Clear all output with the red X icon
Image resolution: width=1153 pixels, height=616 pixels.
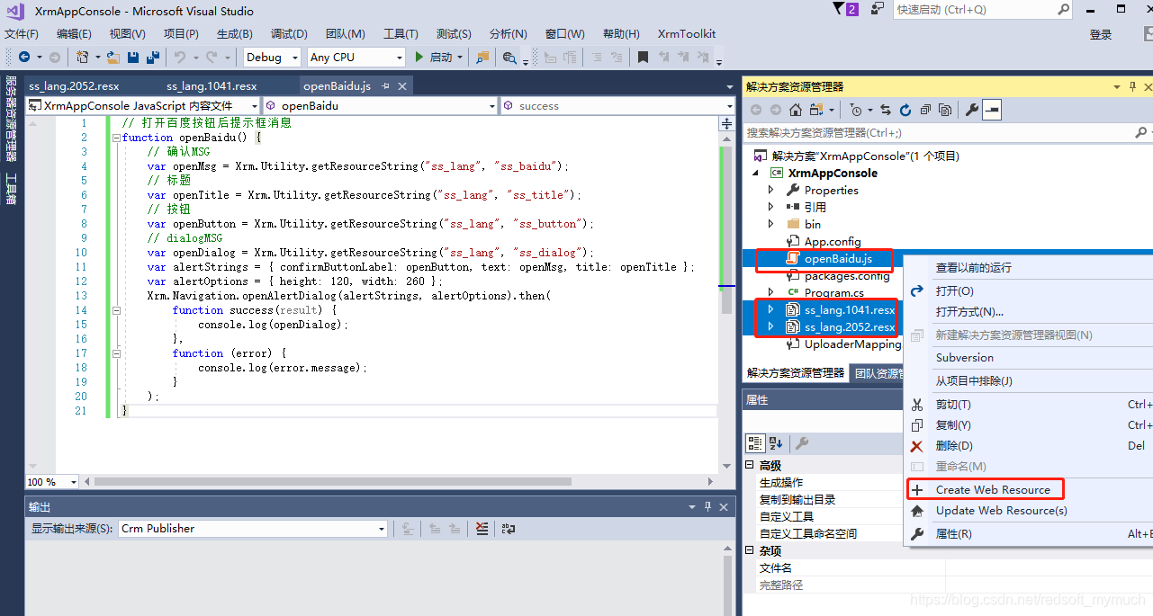click(482, 529)
